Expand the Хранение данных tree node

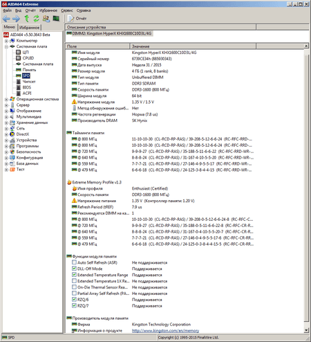(6, 123)
